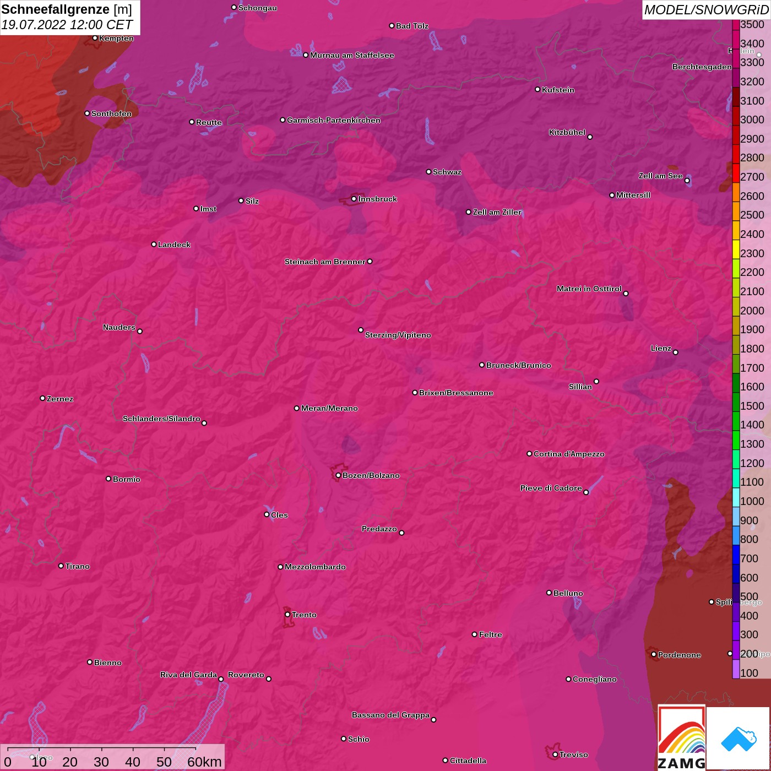Click the Feltre location dot
Viewport: 771px width, 771px height.
(x=475, y=634)
